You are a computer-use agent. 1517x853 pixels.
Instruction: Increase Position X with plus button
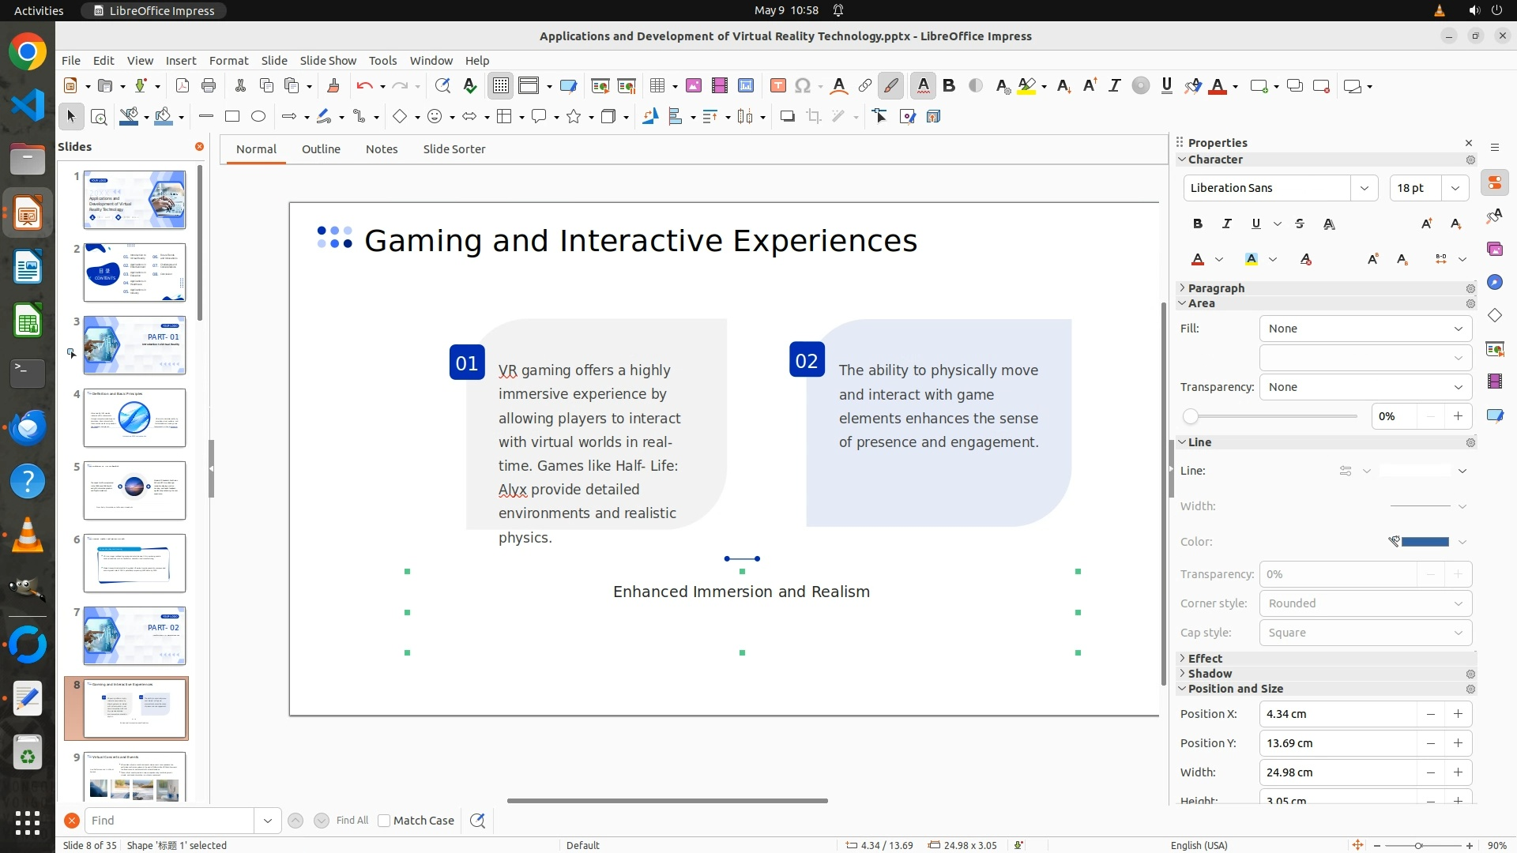tap(1458, 714)
